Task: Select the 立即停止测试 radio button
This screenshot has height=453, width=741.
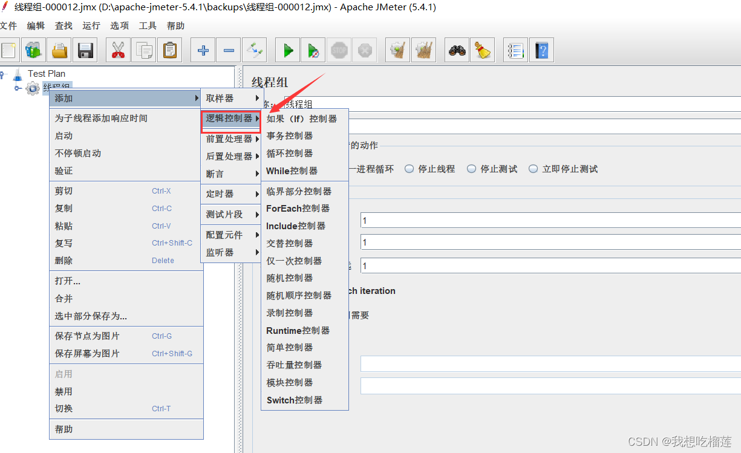Action: [534, 169]
